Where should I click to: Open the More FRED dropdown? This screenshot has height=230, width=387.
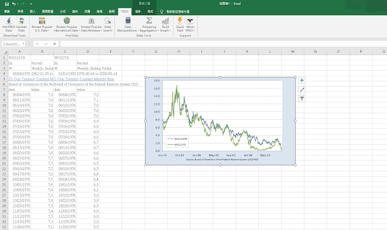pyautogui.click(x=190, y=24)
